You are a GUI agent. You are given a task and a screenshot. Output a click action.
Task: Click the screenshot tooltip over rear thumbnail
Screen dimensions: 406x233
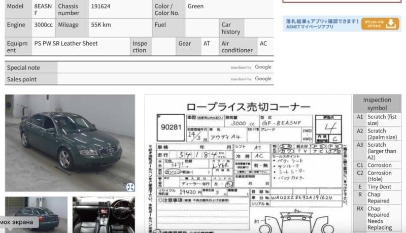18,222
